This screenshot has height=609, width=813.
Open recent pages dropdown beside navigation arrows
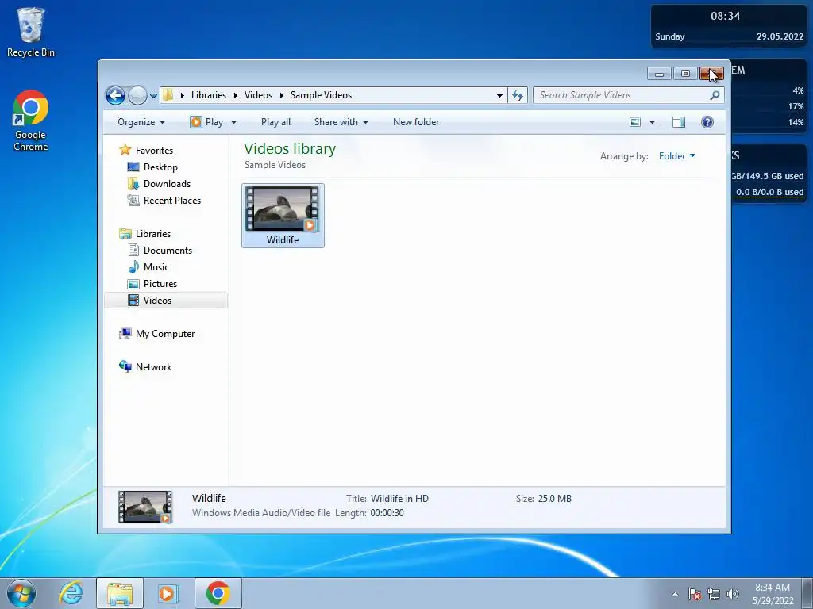tap(153, 96)
